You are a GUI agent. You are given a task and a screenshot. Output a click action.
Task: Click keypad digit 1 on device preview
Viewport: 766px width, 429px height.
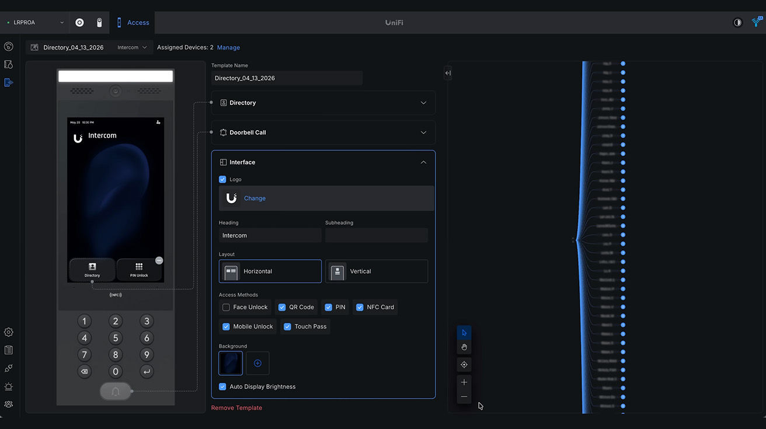click(x=84, y=321)
